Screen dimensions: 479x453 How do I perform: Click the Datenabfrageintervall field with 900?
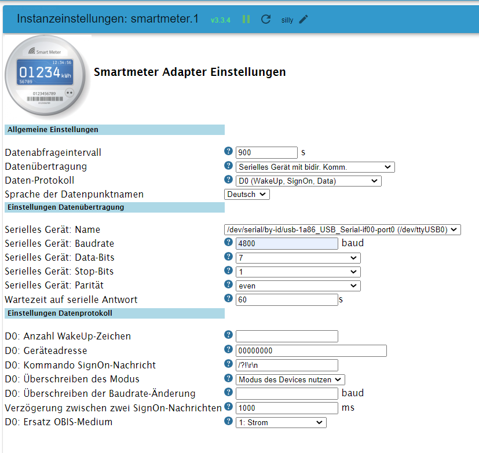pos(266,152)
